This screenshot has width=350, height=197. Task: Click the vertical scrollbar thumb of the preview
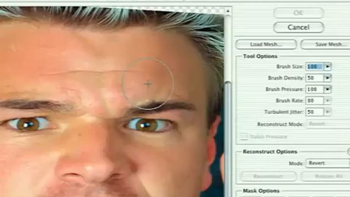coord(227,140)
